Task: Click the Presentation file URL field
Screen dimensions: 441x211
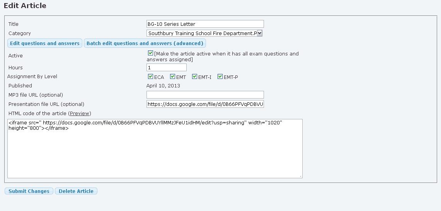Action: [205, 104]
